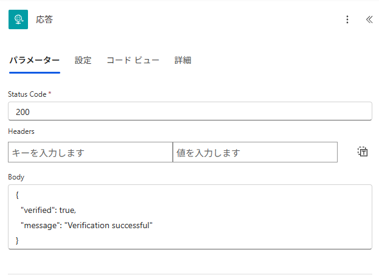The image size is (379, 275).
Task: Click the 応答 action title
Action: click(44, 19)
